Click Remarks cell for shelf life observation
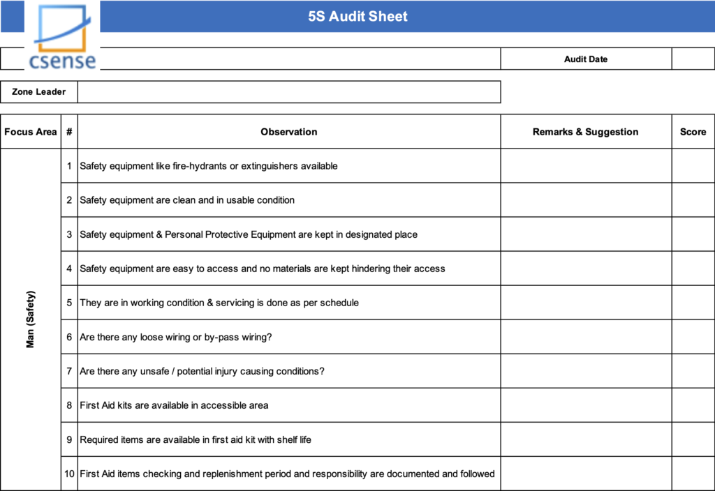This screenshot has height=491, width=715. pos(585,439)
